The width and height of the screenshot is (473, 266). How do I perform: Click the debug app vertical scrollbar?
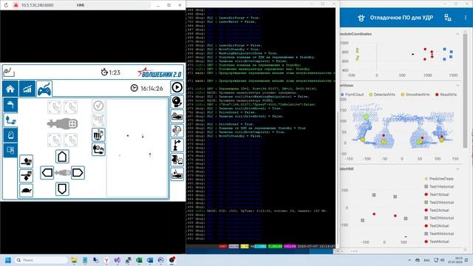[465, 90]
